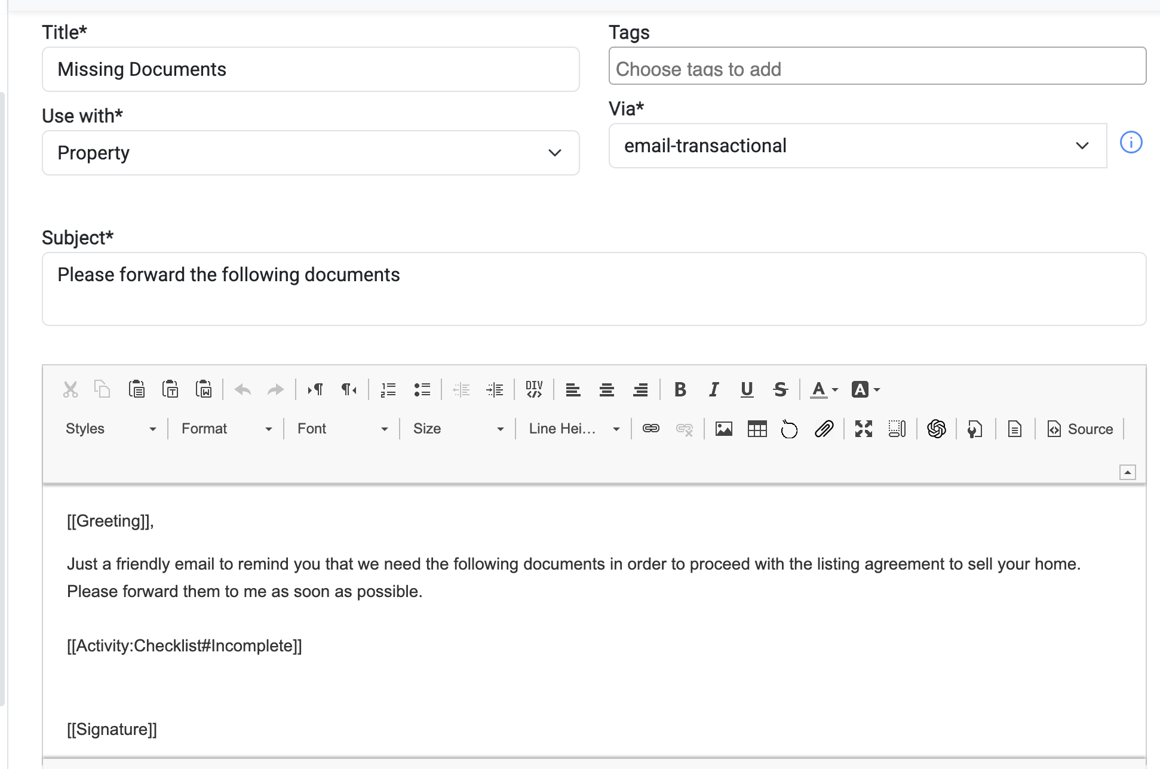Screen dimensions: 1160x769
Task: Click the Via info icon
Action: pyautogui.click(x=1131, y=143)
